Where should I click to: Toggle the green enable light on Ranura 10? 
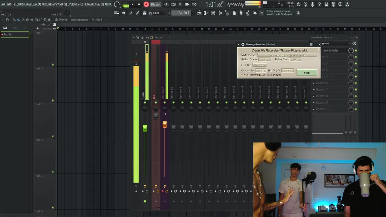(356, 109)
